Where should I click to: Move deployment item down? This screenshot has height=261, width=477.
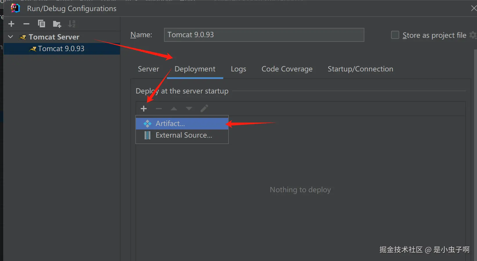(x=189, y=109)
